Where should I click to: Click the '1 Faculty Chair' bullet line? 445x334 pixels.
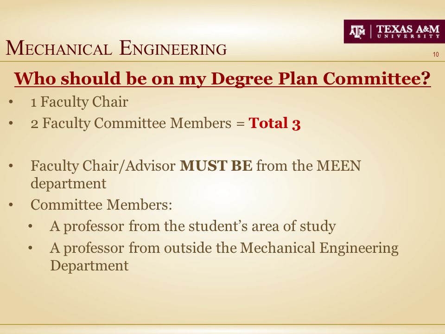tap(79, 102)
